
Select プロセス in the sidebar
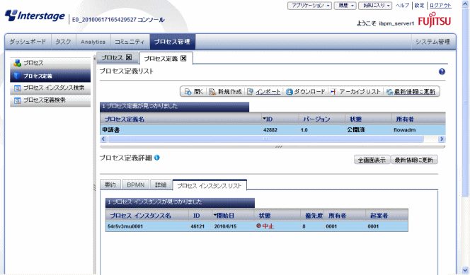tap(50, 64)
